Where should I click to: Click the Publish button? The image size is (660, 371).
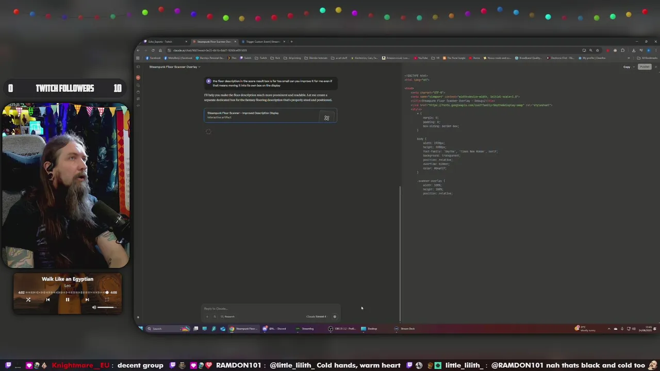point(645,66)
